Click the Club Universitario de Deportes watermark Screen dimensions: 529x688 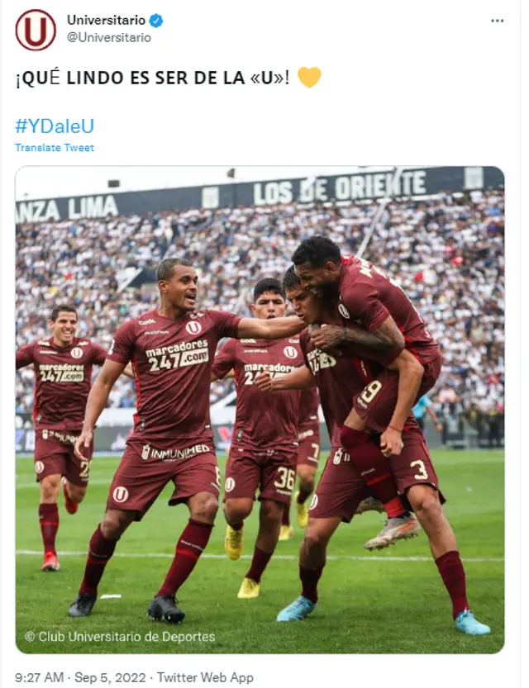click(x=120, y=636)
